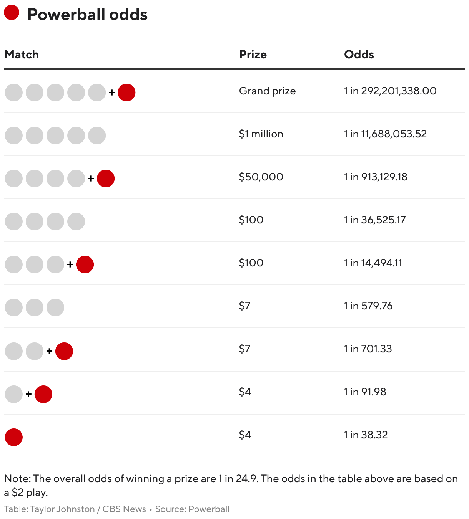Click the red Powerball in the Grand prize row
The height and width of the screenshot is (519, 469).
click(x=126, y=93)
